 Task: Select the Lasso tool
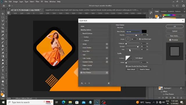3,21
